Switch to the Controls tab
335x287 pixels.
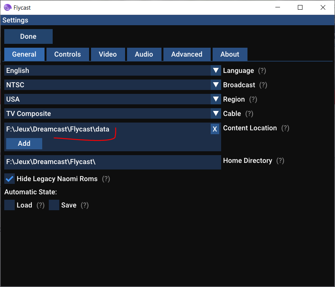(x=67, y=54)
